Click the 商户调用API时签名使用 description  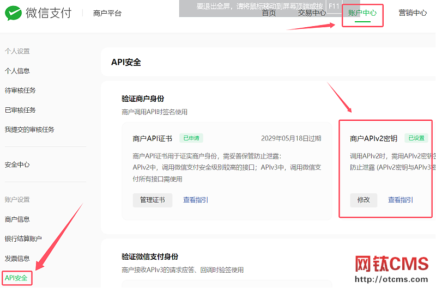[154, 112]
